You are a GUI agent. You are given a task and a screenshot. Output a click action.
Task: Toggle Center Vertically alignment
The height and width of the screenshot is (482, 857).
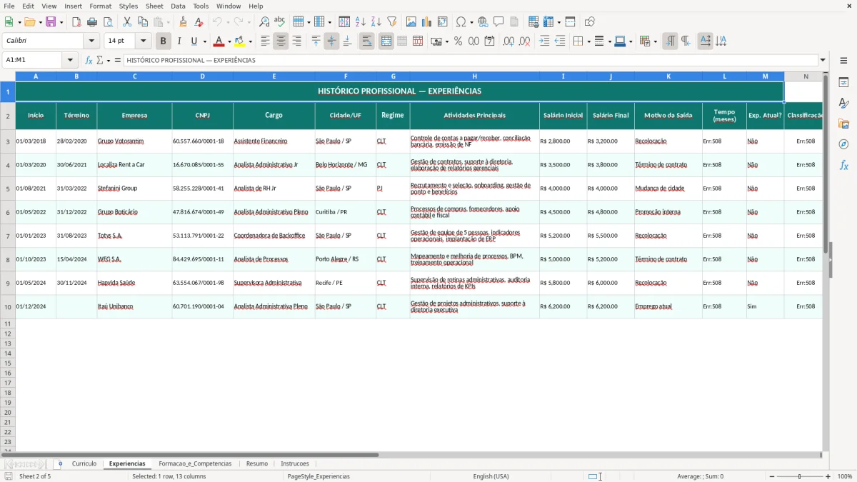pos(331,41)
